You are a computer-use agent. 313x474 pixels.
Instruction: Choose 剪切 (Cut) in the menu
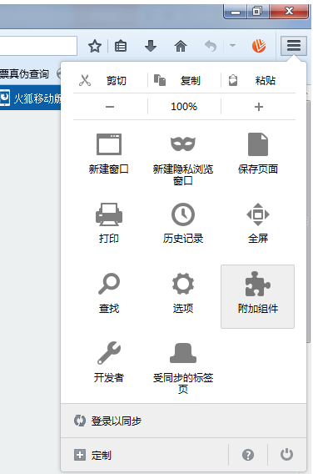click(110, 81)
